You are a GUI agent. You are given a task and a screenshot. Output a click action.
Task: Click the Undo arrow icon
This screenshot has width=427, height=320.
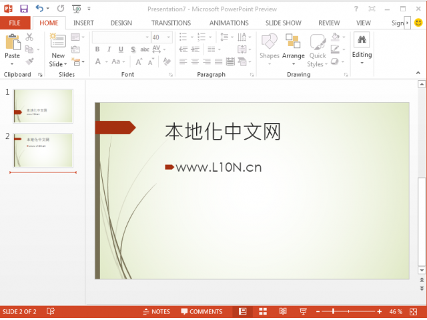pyautogui.click(x=39, y=9)
